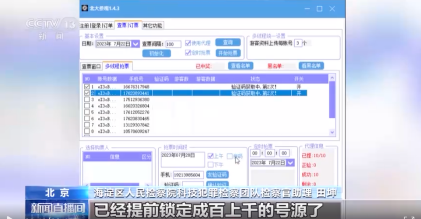Expand the 日期 date dropdown arrow

[136, 44]
